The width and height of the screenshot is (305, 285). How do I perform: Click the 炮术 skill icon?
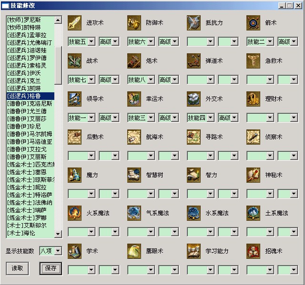tap(134, 61)
